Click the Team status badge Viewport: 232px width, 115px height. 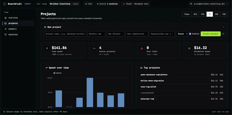pyautogui.click(x=89, y=4)
